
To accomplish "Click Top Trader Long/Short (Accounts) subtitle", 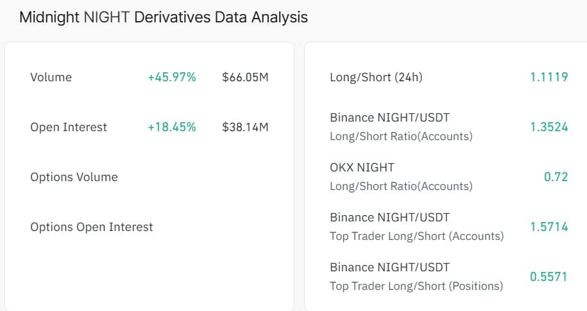I will click(416, 236).
